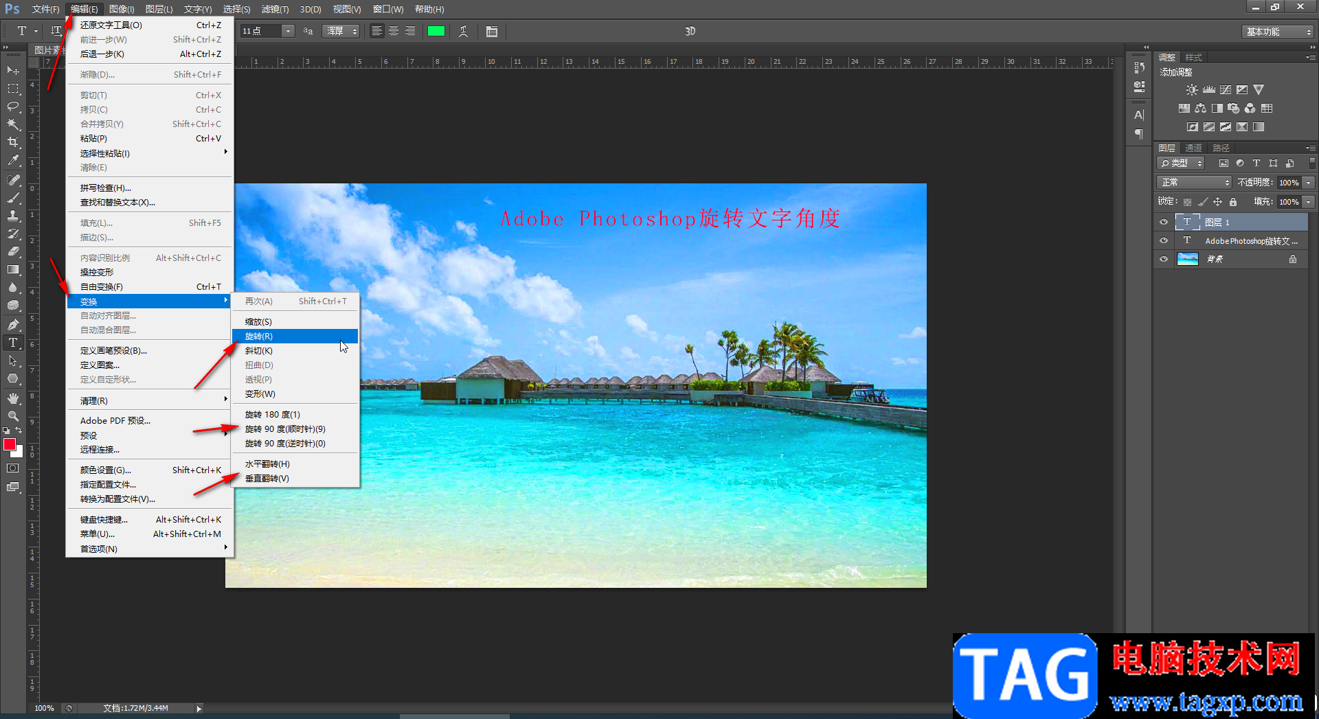Select the Move tool
The width and height of the screenshot is (1319, 719).
13,71
